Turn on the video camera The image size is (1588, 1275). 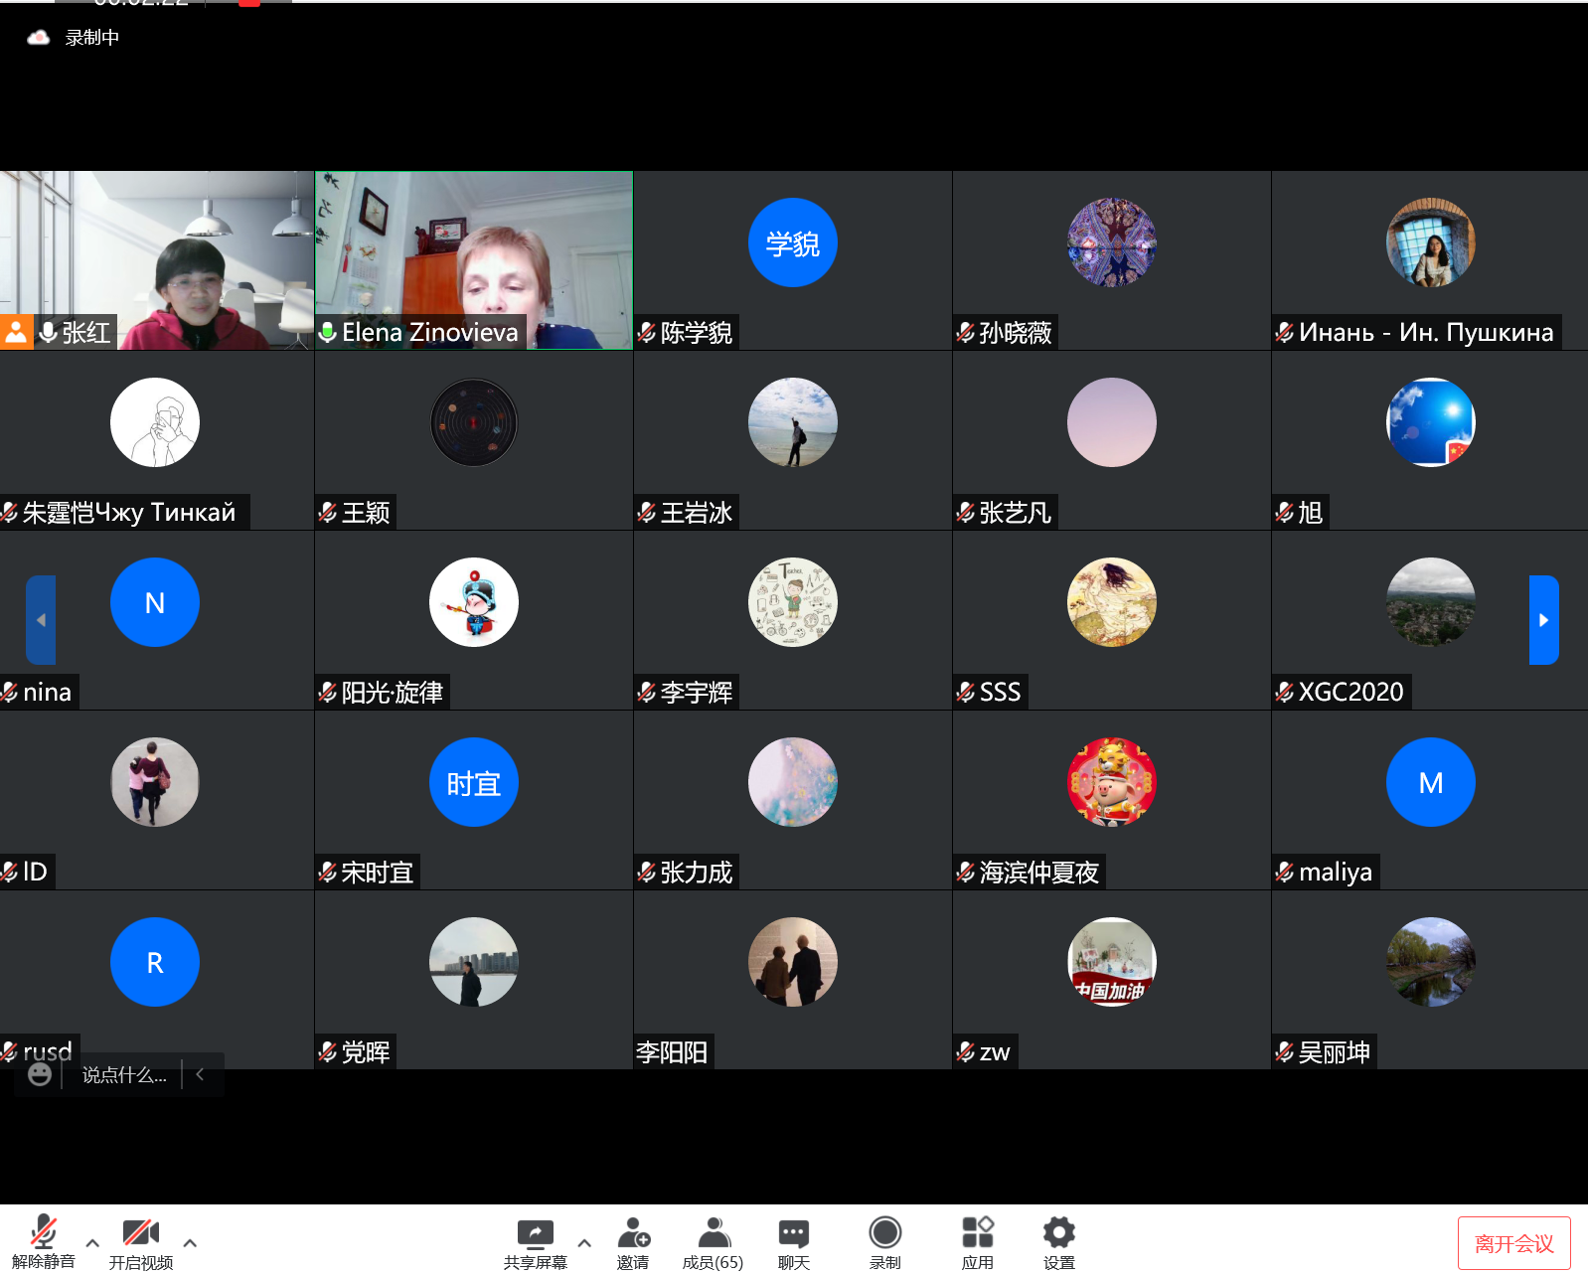pyautogui.click(x=140, y=1234)
